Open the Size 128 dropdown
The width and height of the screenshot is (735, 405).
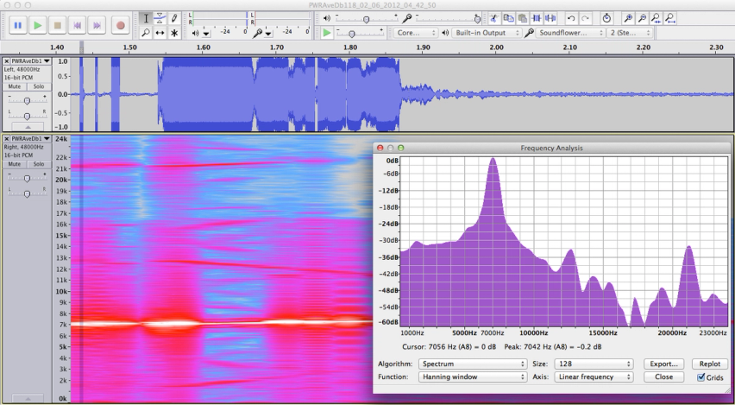click(x=594, y=364)
